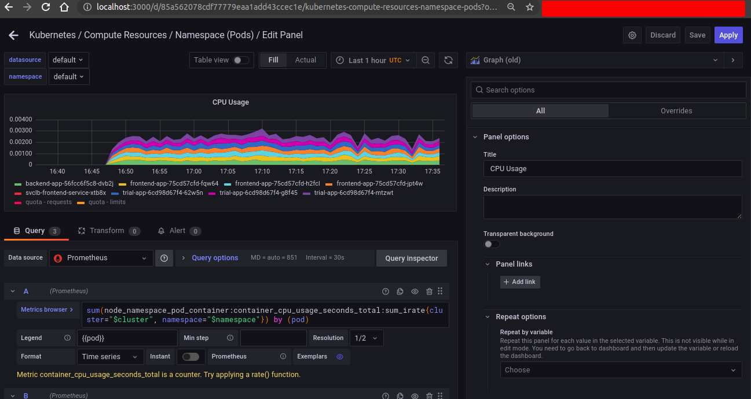Zoom out the time range
Viewport: 751px width, 399px height.
click(x=426, y=60)
